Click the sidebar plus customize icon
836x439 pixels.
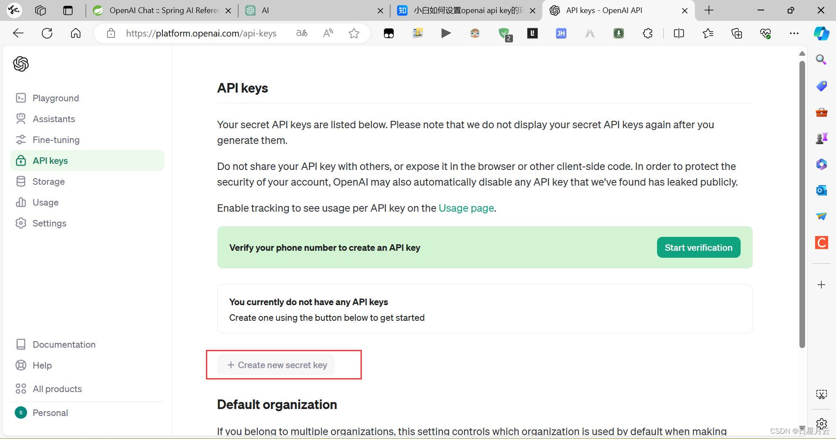(821, 285)
